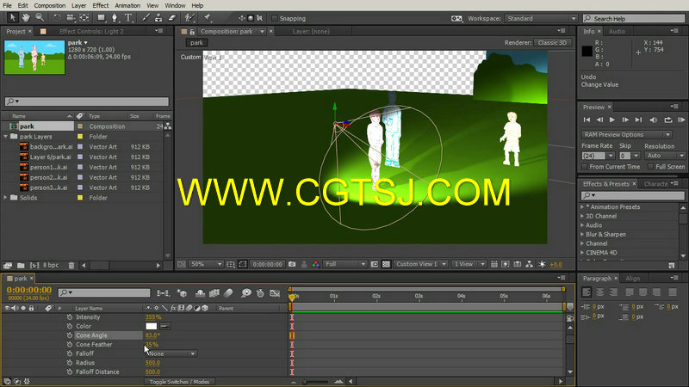Switch to Effect Controls: Light 2 tab
This screenshot has height=387, width=689.
pos(91,31)
